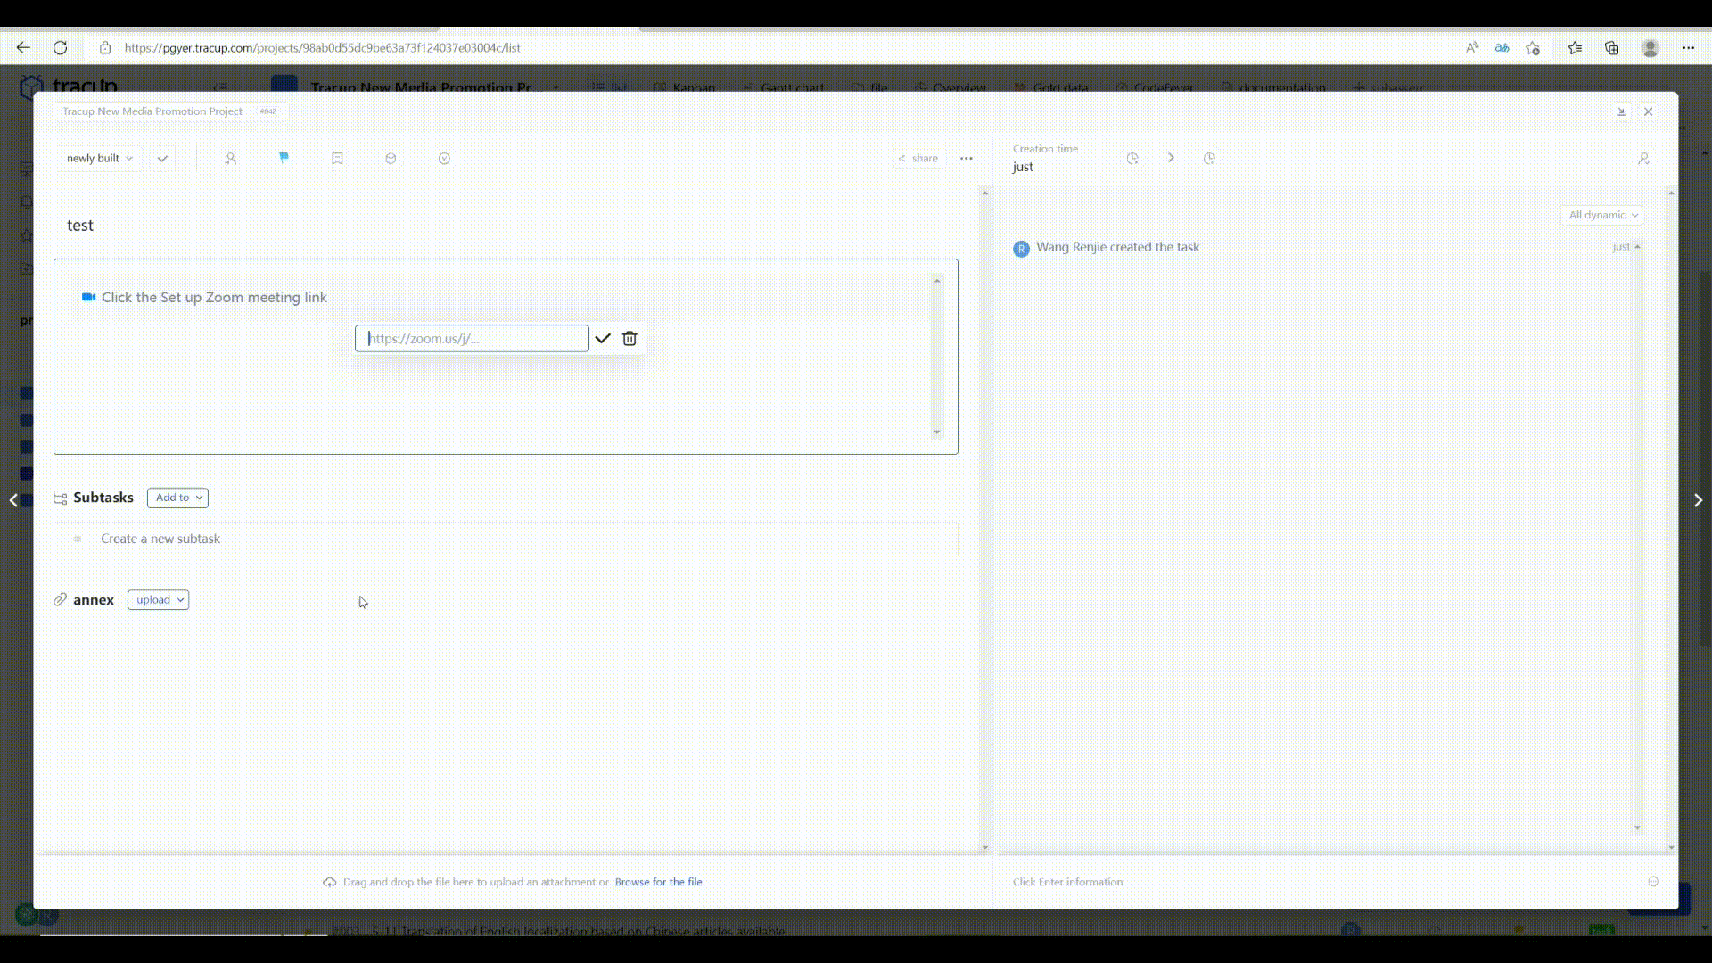The image size is (1712, 963).
Task: Open the 'newly built' status dropdown
Action: click(x=99, y=159)
